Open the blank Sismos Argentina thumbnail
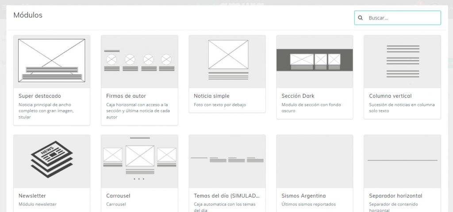The height and width of the screenshot is (212, 453). pos(315,161)
